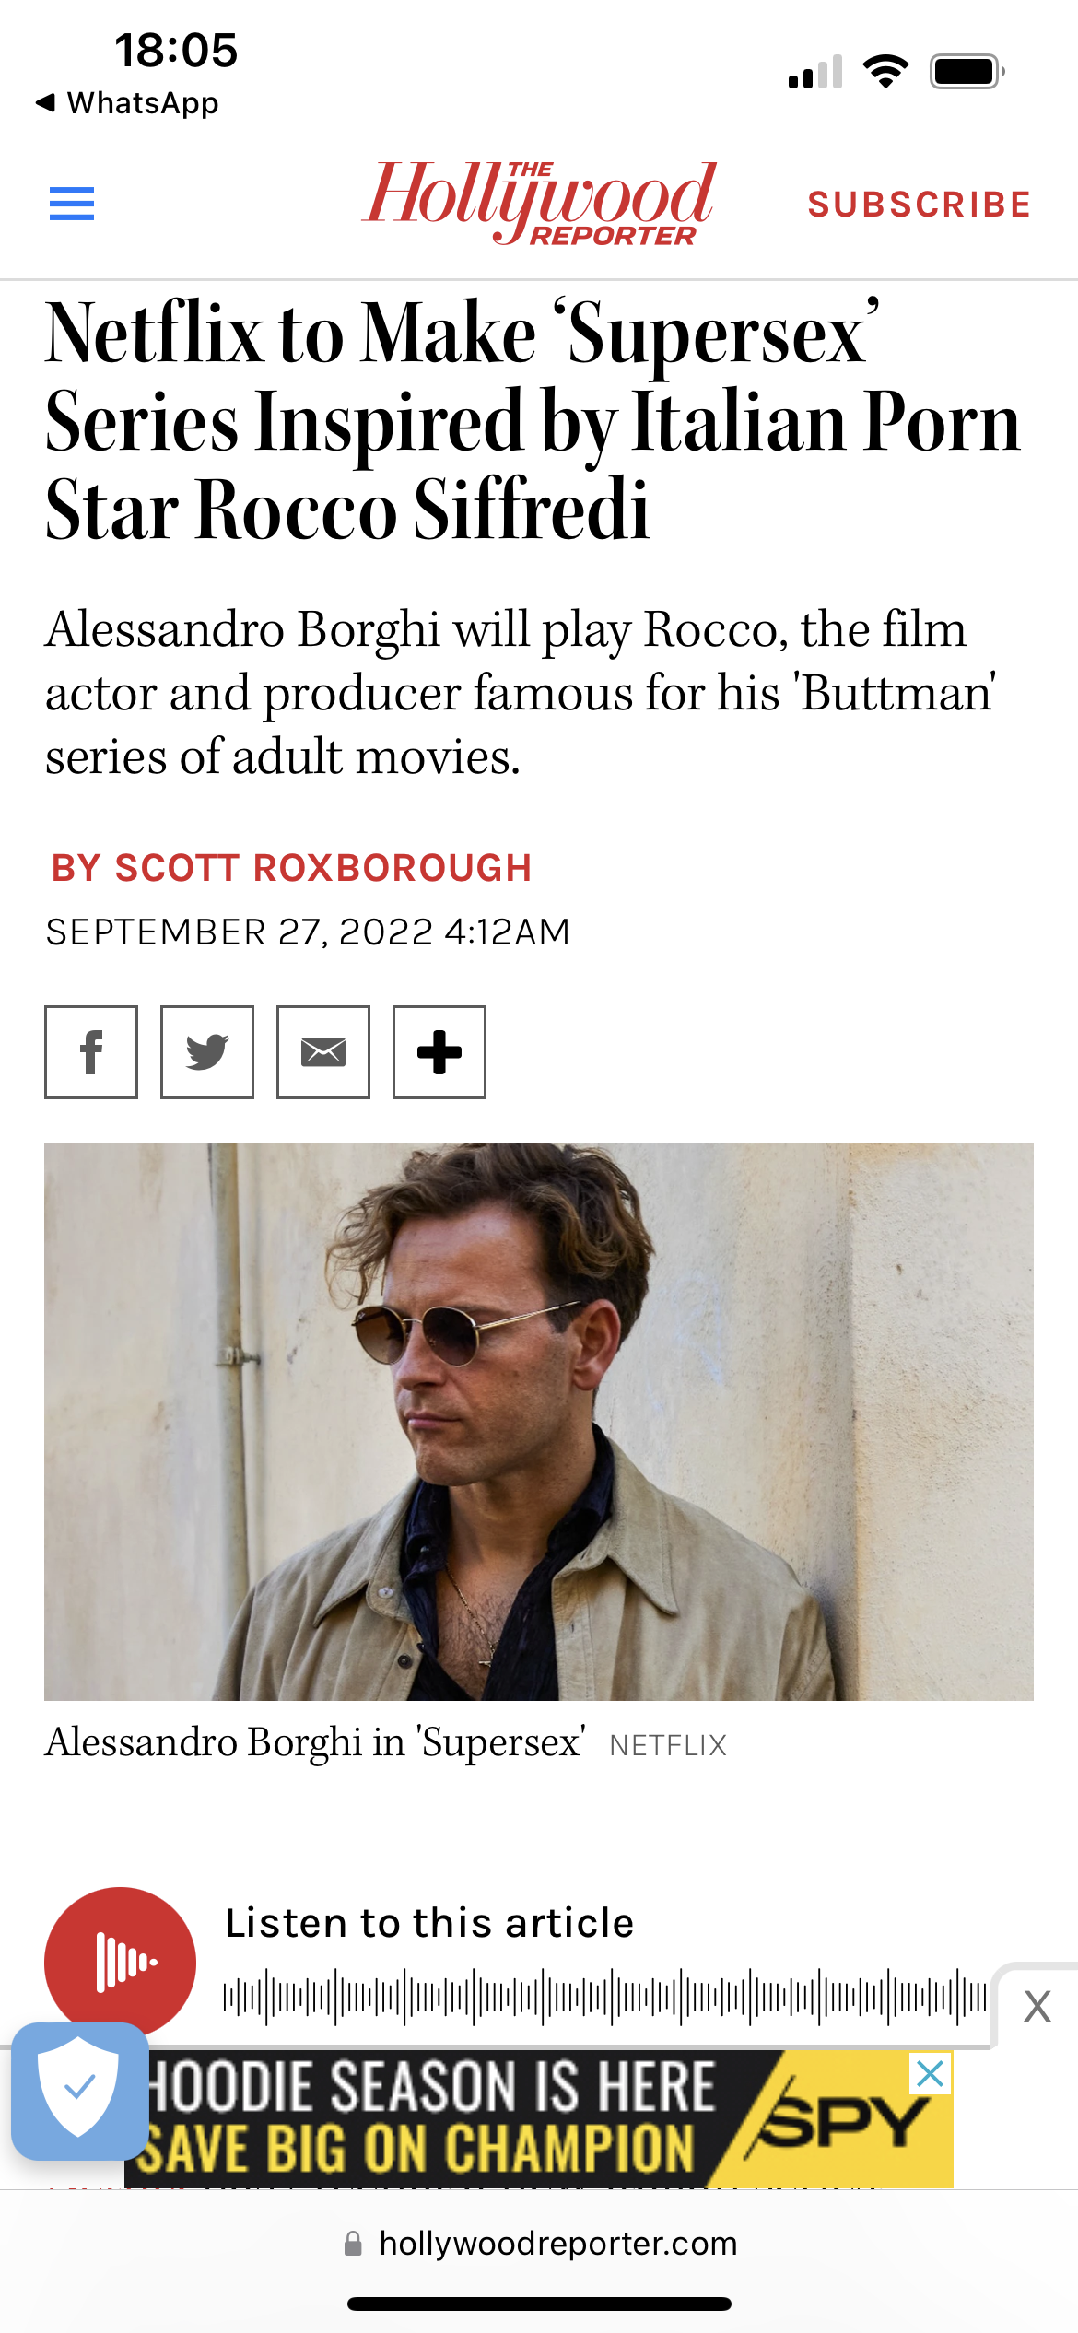Tap the battery status icon
Viewport: 1078px width, 2333px height.
point(967,71)
